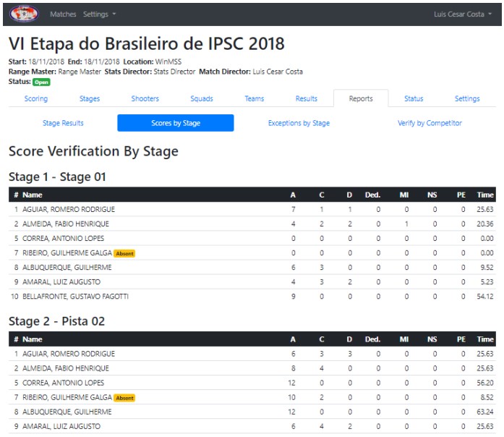Open the Shooters tab

click(145, 98)
